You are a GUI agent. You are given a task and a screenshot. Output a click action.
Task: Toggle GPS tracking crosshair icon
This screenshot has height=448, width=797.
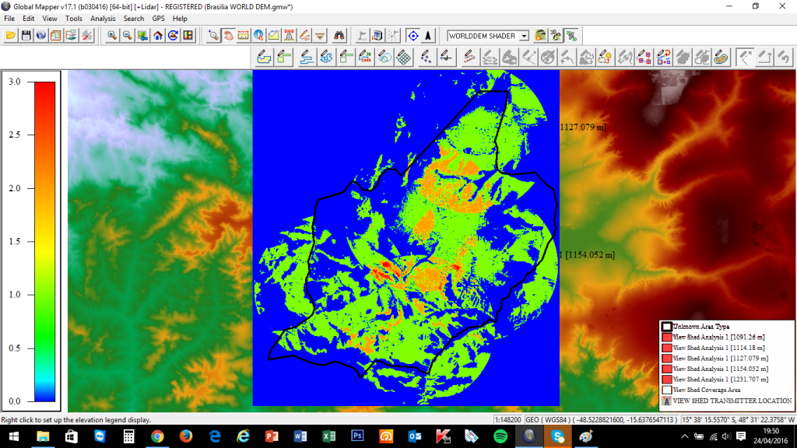point(413,35)
